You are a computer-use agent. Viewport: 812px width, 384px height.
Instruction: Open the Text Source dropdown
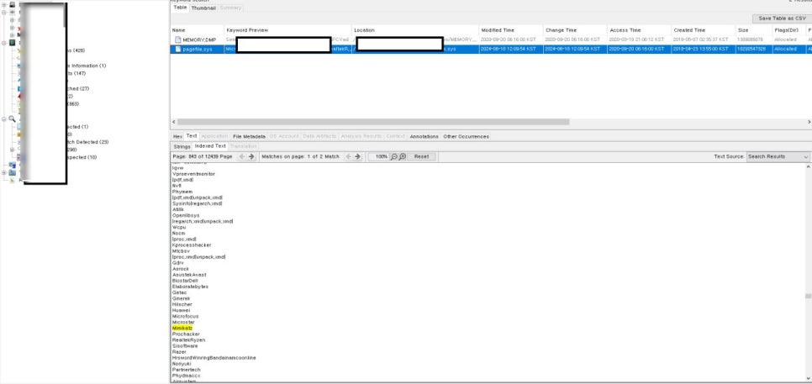click(778, 156)
